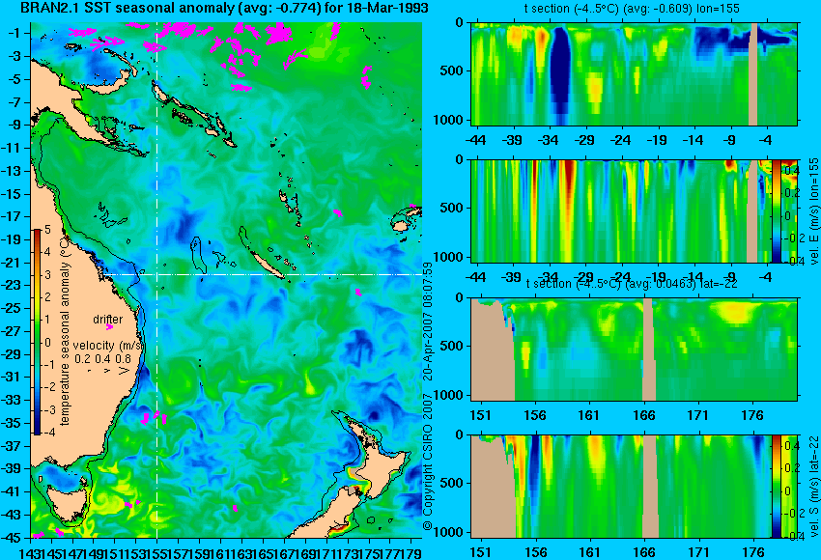Image resolution: width=821 pixels, height=560 pixels.
Task: Click the '-45' latitude label on the map axis
Action: (12, 538)
